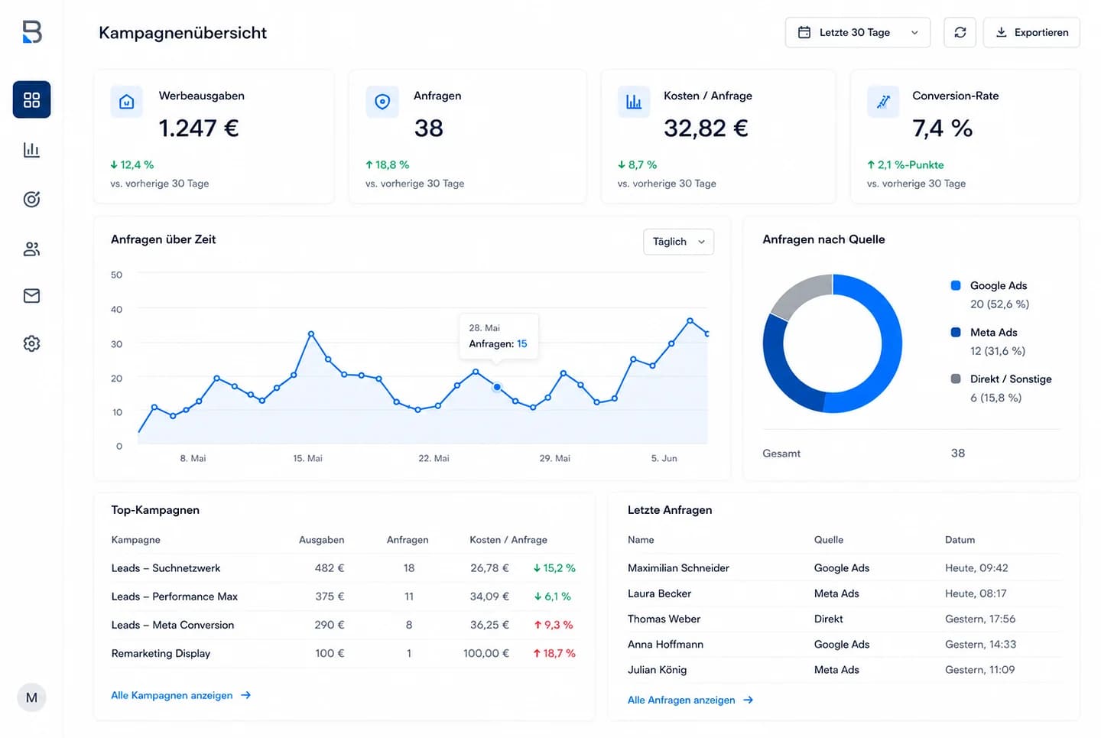Open the user avatar labeled M

click(31, 697)
